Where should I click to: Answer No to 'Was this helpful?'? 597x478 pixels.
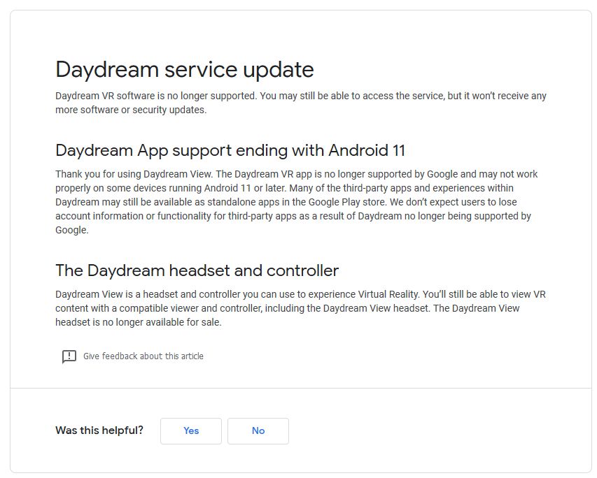[x=258, y=431]
